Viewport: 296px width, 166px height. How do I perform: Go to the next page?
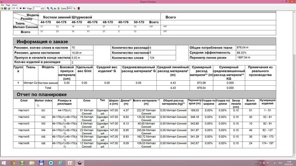[20, 8]
